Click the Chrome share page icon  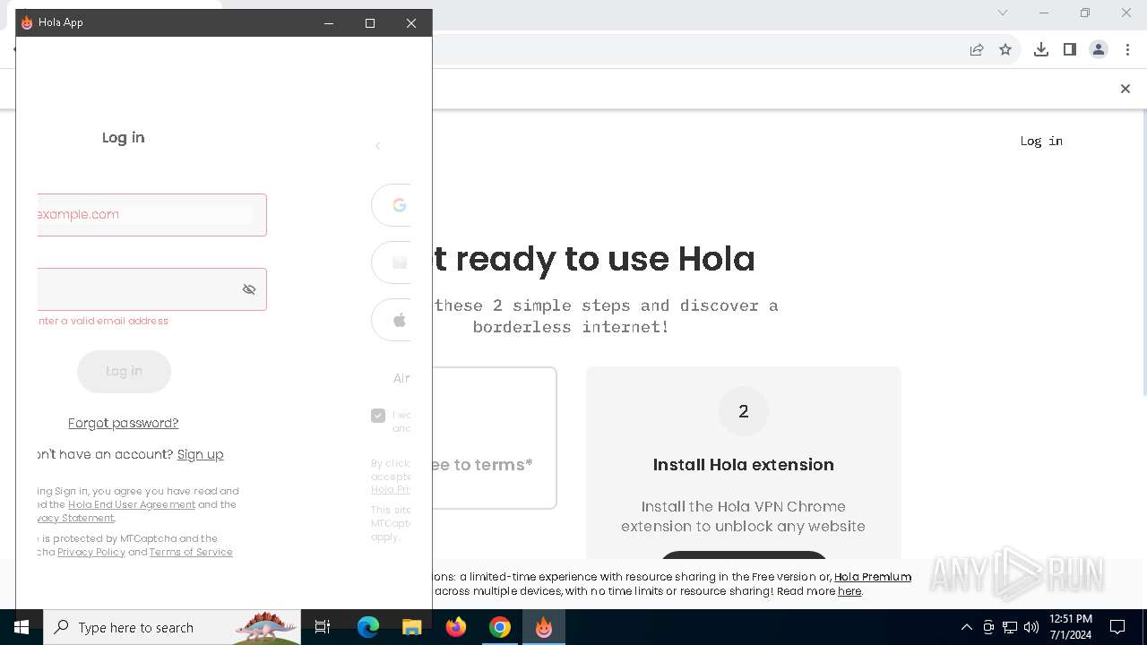(x=977, y=50)
